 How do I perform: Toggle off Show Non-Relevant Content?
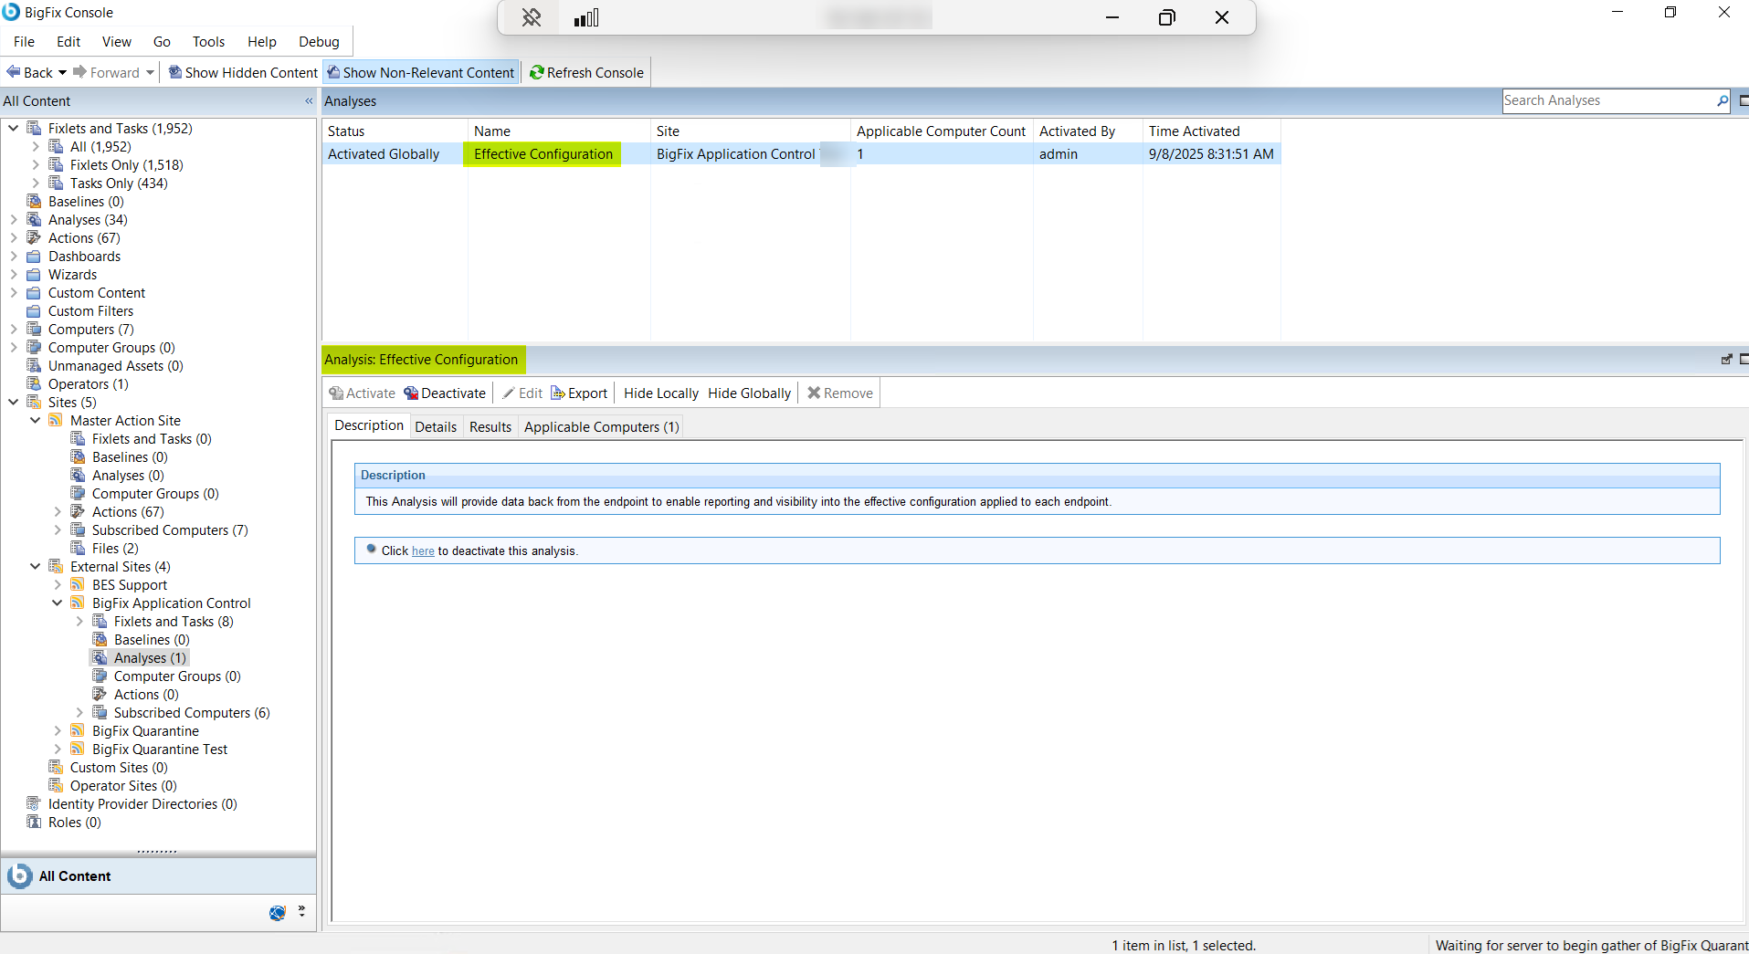(x=420, y=72)
